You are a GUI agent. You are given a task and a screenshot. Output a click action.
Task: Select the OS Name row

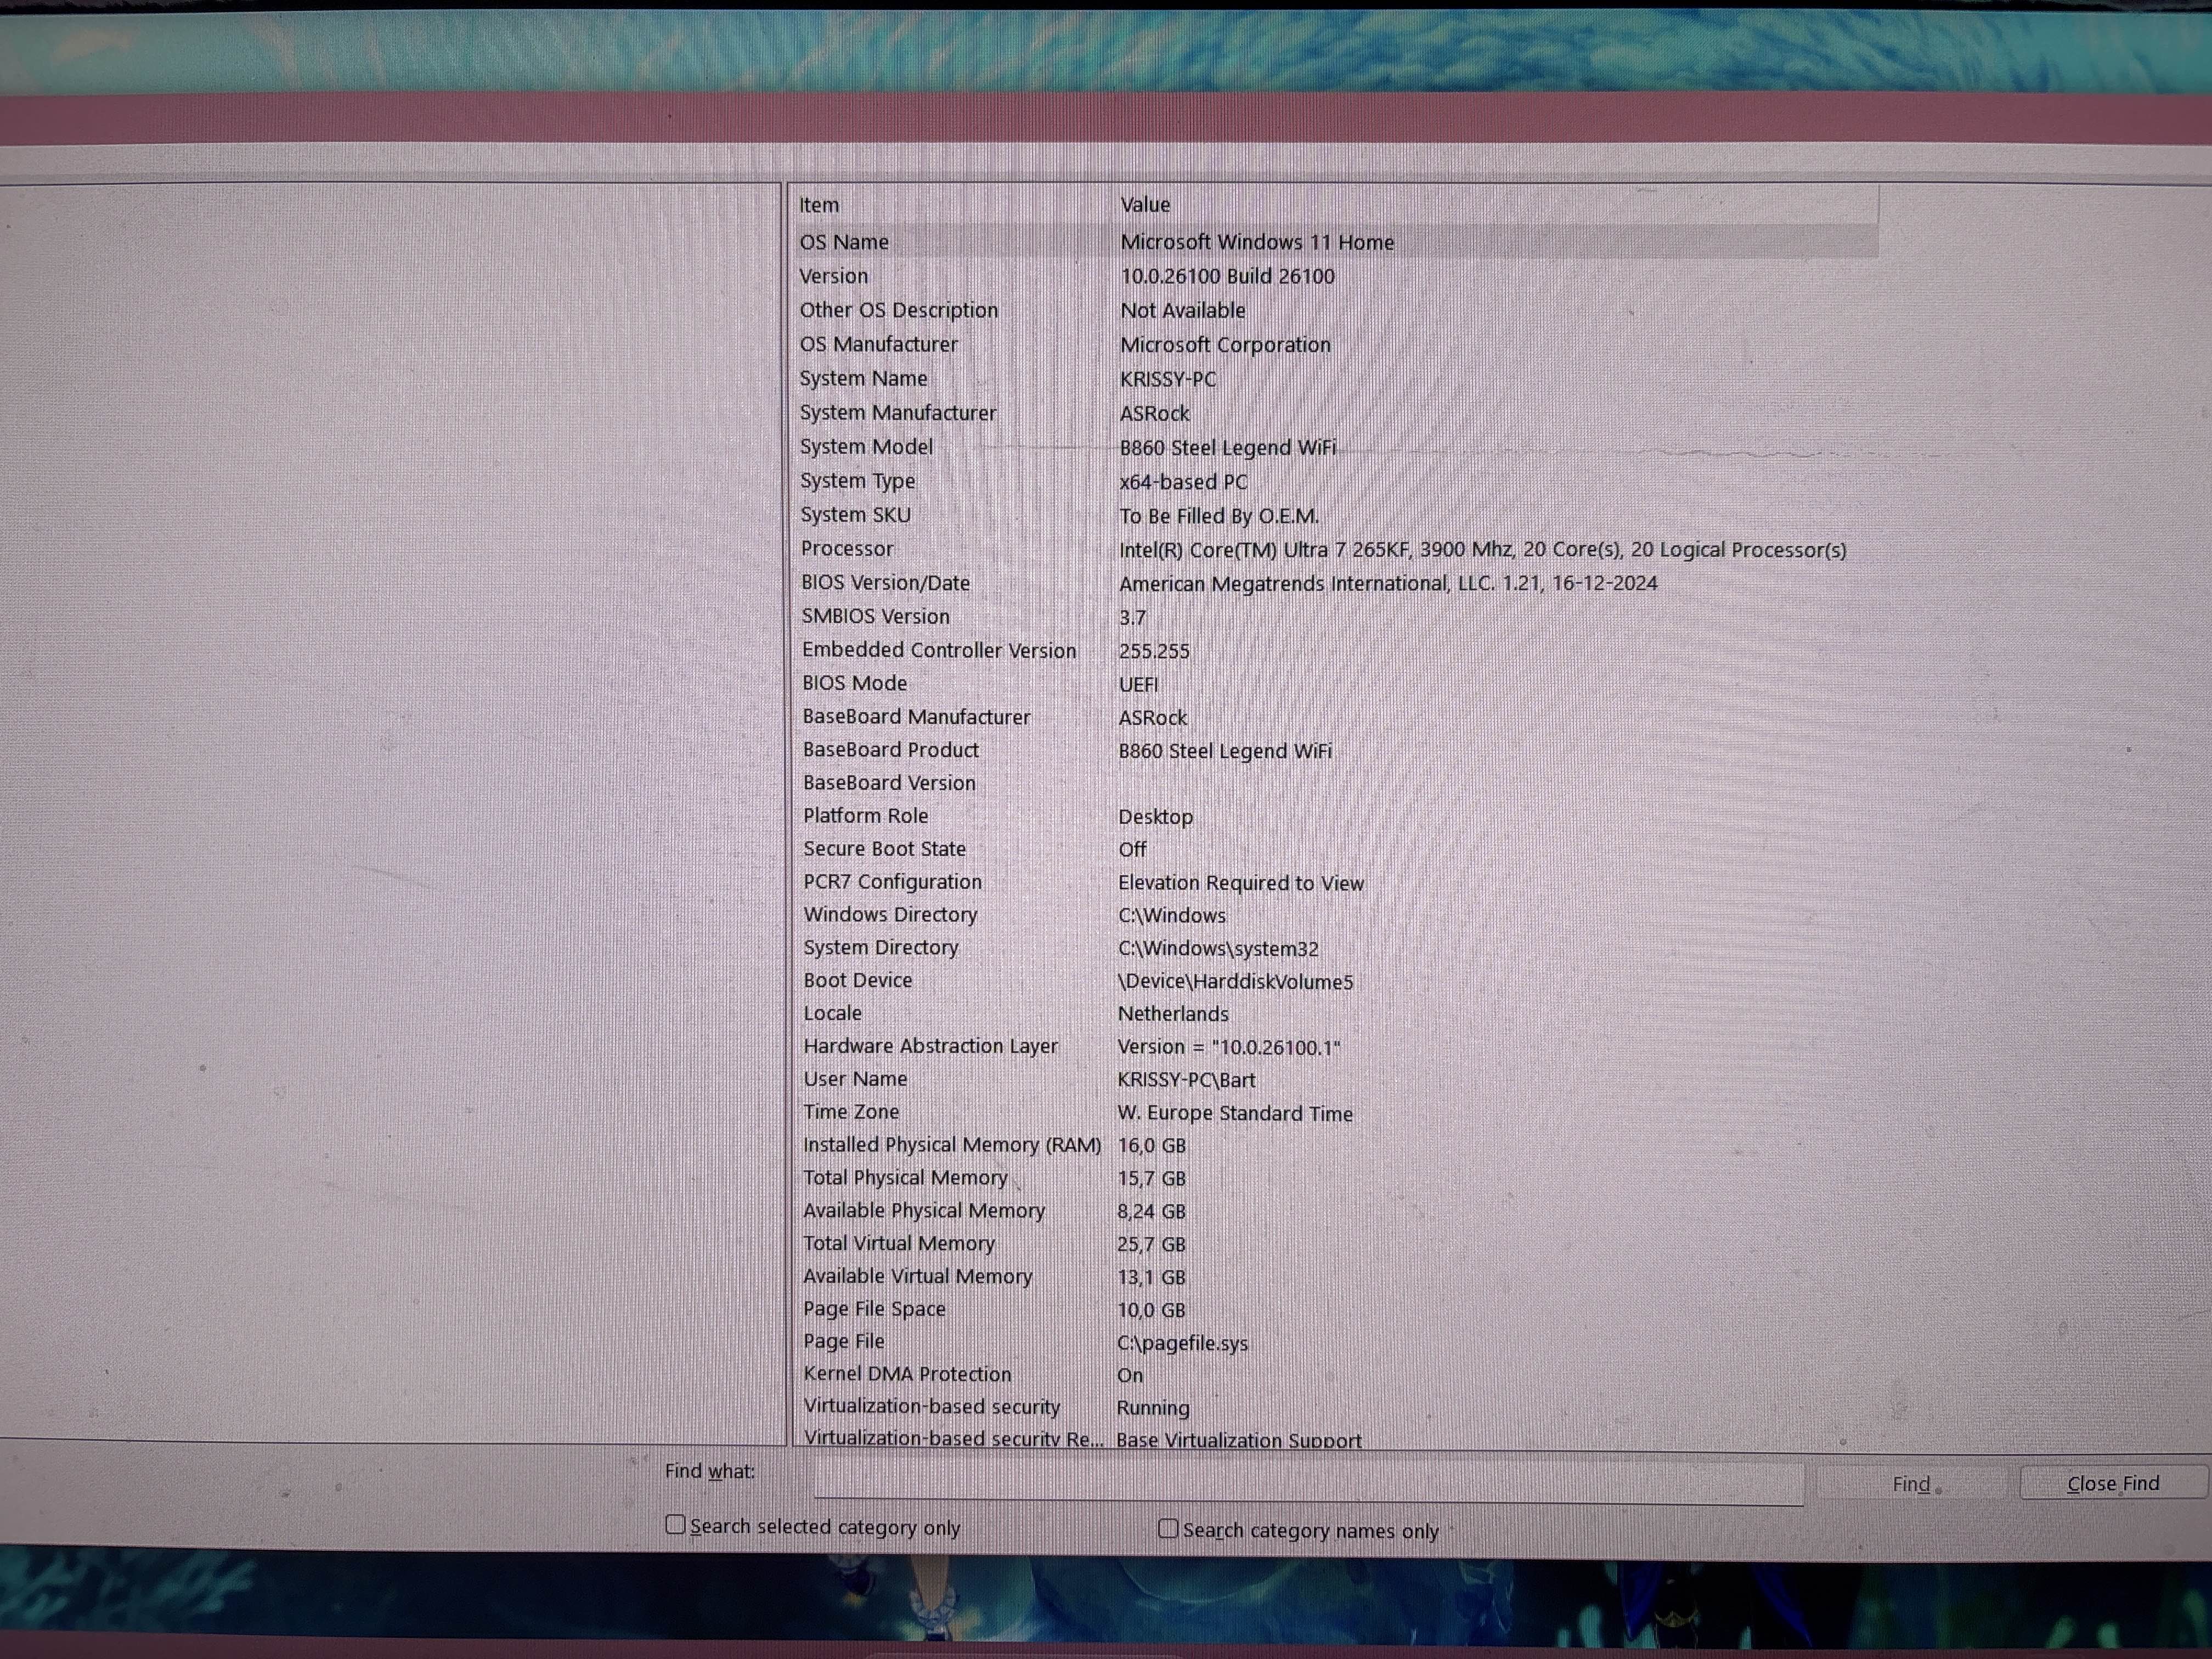844,242
